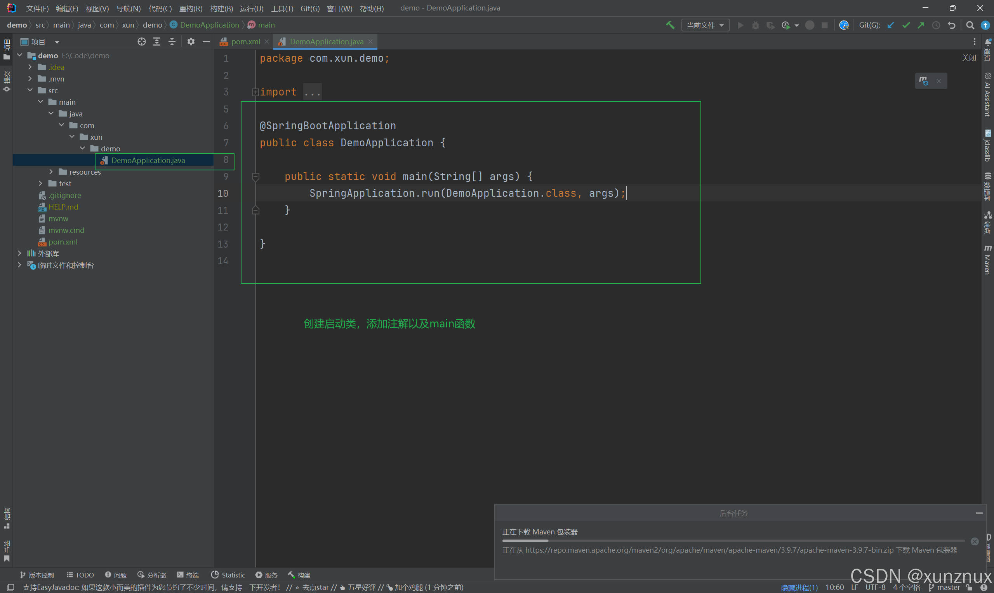This screenshot has height=593, width=994.
Task: Click the Git commit checkmark icon
Action: (907, 25)
